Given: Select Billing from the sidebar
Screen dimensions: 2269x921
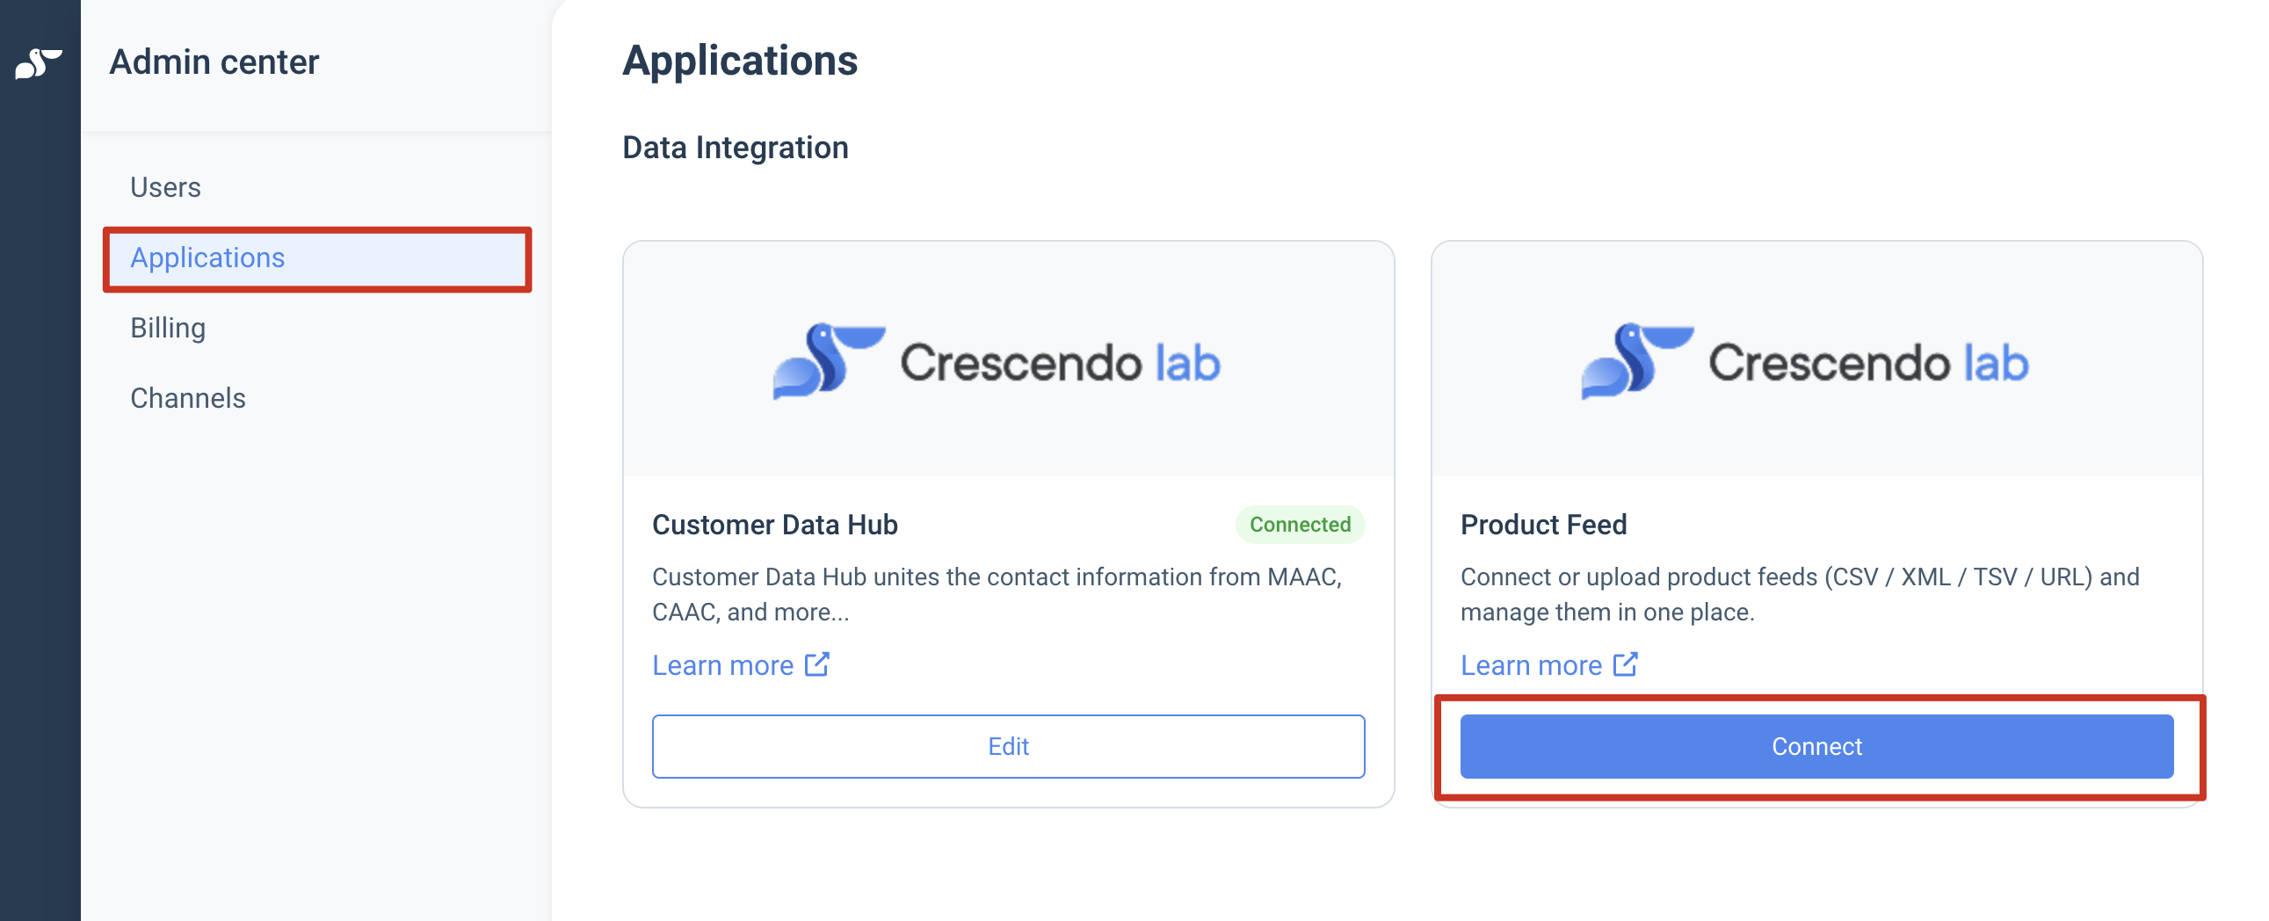Looking at the screenshot, I should (x=167, y=328).
